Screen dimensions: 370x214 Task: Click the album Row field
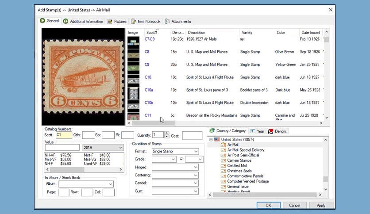pyautogui.click(x=87, y=192)
